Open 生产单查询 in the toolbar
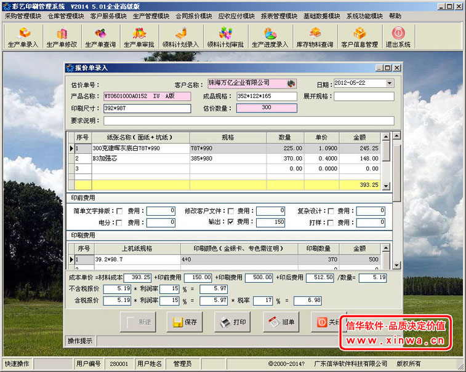Image resolution: width=466 pixels, height=372 pixels. point(100,38)
